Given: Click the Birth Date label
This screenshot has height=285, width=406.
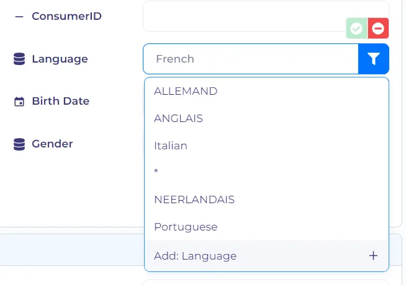Looking at the screenshot, I should click(61, 101).
